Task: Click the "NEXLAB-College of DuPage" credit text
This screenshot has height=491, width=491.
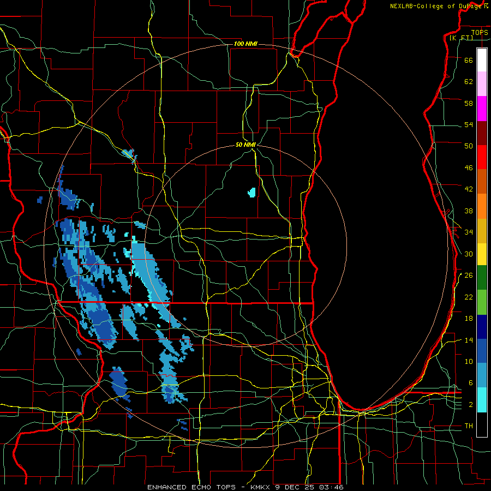Action: [436, 6]
